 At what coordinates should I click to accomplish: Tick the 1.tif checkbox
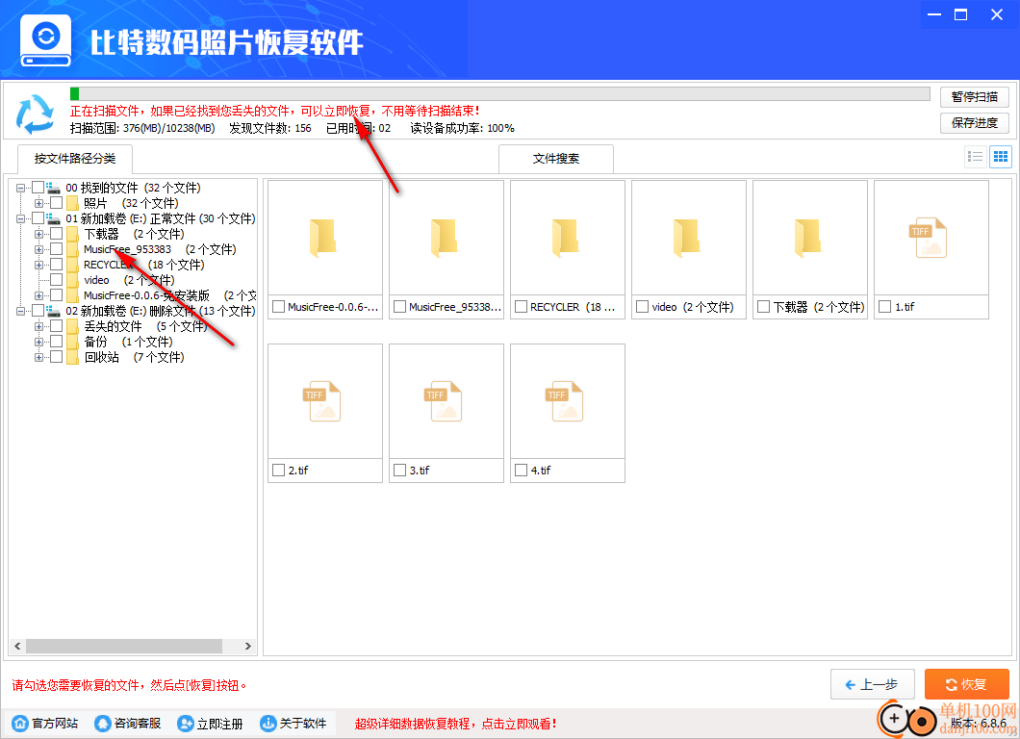[x=884, y=306]
